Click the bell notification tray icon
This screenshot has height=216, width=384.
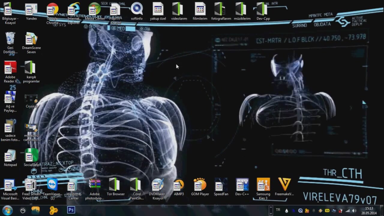click(314, 211)
